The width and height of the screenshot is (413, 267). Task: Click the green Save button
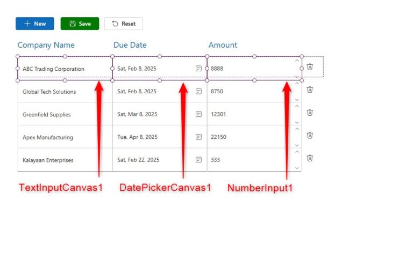tap(80, 24)
